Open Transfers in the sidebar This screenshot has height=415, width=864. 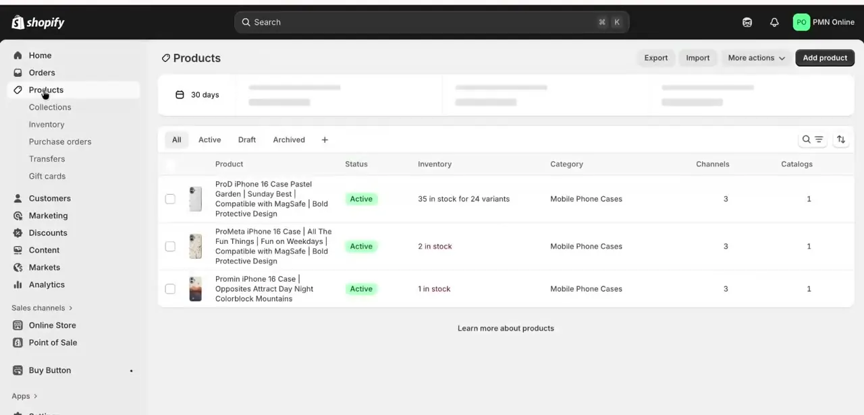tap(47, 159)
